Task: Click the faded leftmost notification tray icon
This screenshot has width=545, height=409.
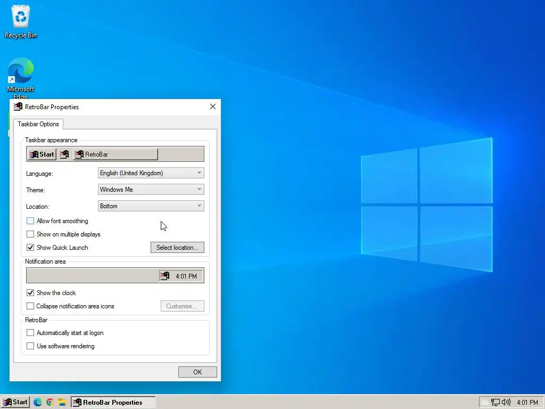Action: 485,403
